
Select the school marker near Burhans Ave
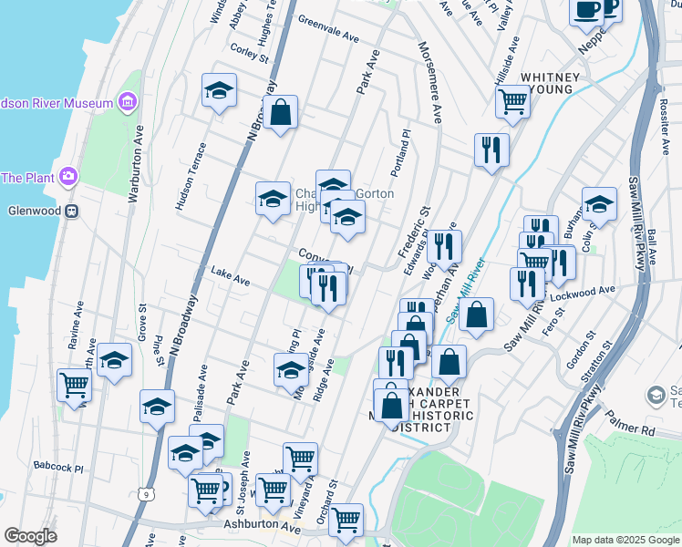[x=599, y=206]
